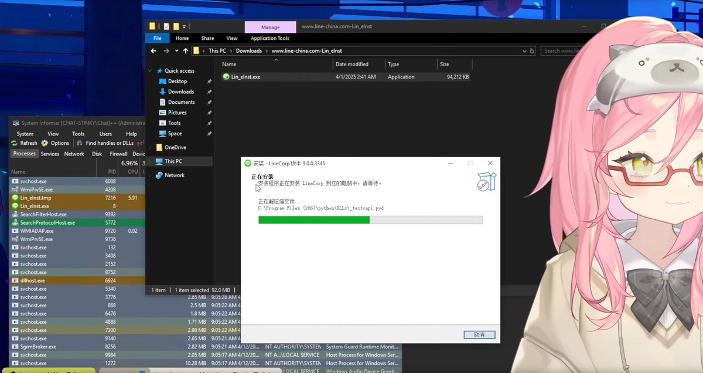Image resolution: width=703 pixels, height=373 pixels.
Task: Click the Explorer back arrow
Action: 153,51
